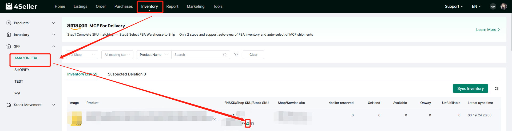Open the Report menu

tap(172, 6)
